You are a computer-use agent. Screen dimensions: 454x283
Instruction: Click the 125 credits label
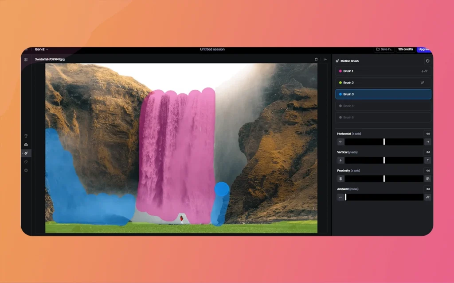tap(405, 50)
